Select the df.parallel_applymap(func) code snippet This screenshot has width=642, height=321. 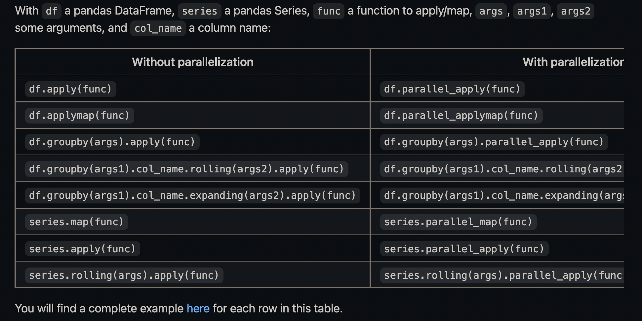coord(461,116)
